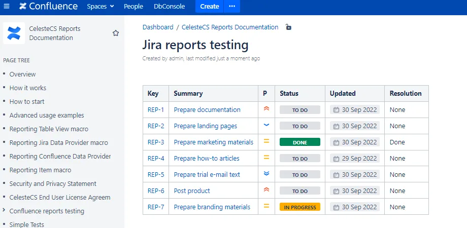467x228 pixels.
Task: Open the DbConsole menu item
Action: 169,6
